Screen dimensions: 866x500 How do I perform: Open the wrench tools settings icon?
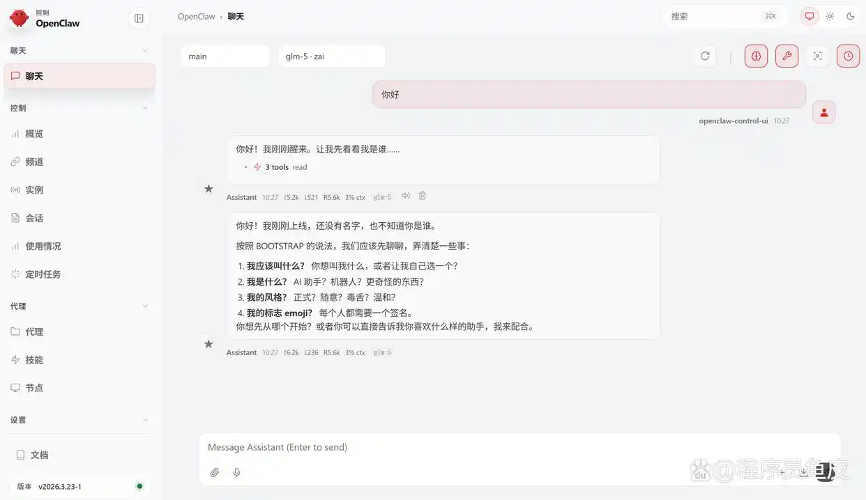pyautogui.click(x=787, y=56)
